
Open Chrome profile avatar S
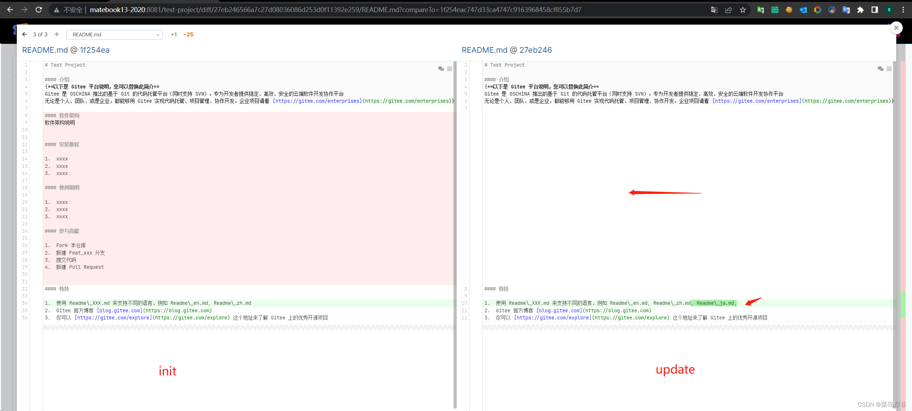[889, 10]
